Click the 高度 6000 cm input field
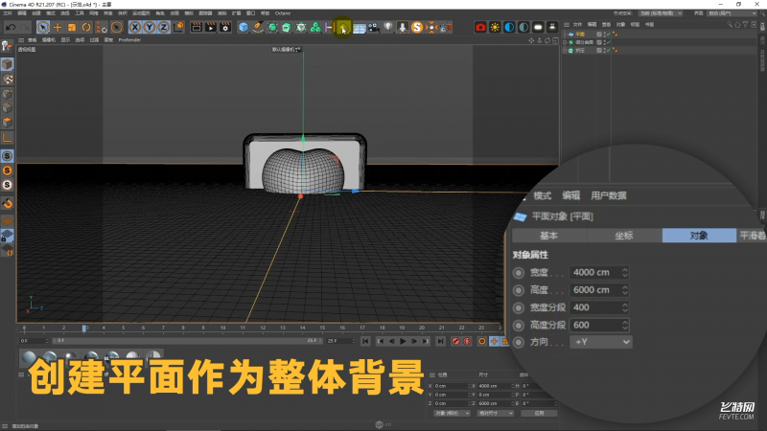767x431 pixels. click(x=598, y=290)
